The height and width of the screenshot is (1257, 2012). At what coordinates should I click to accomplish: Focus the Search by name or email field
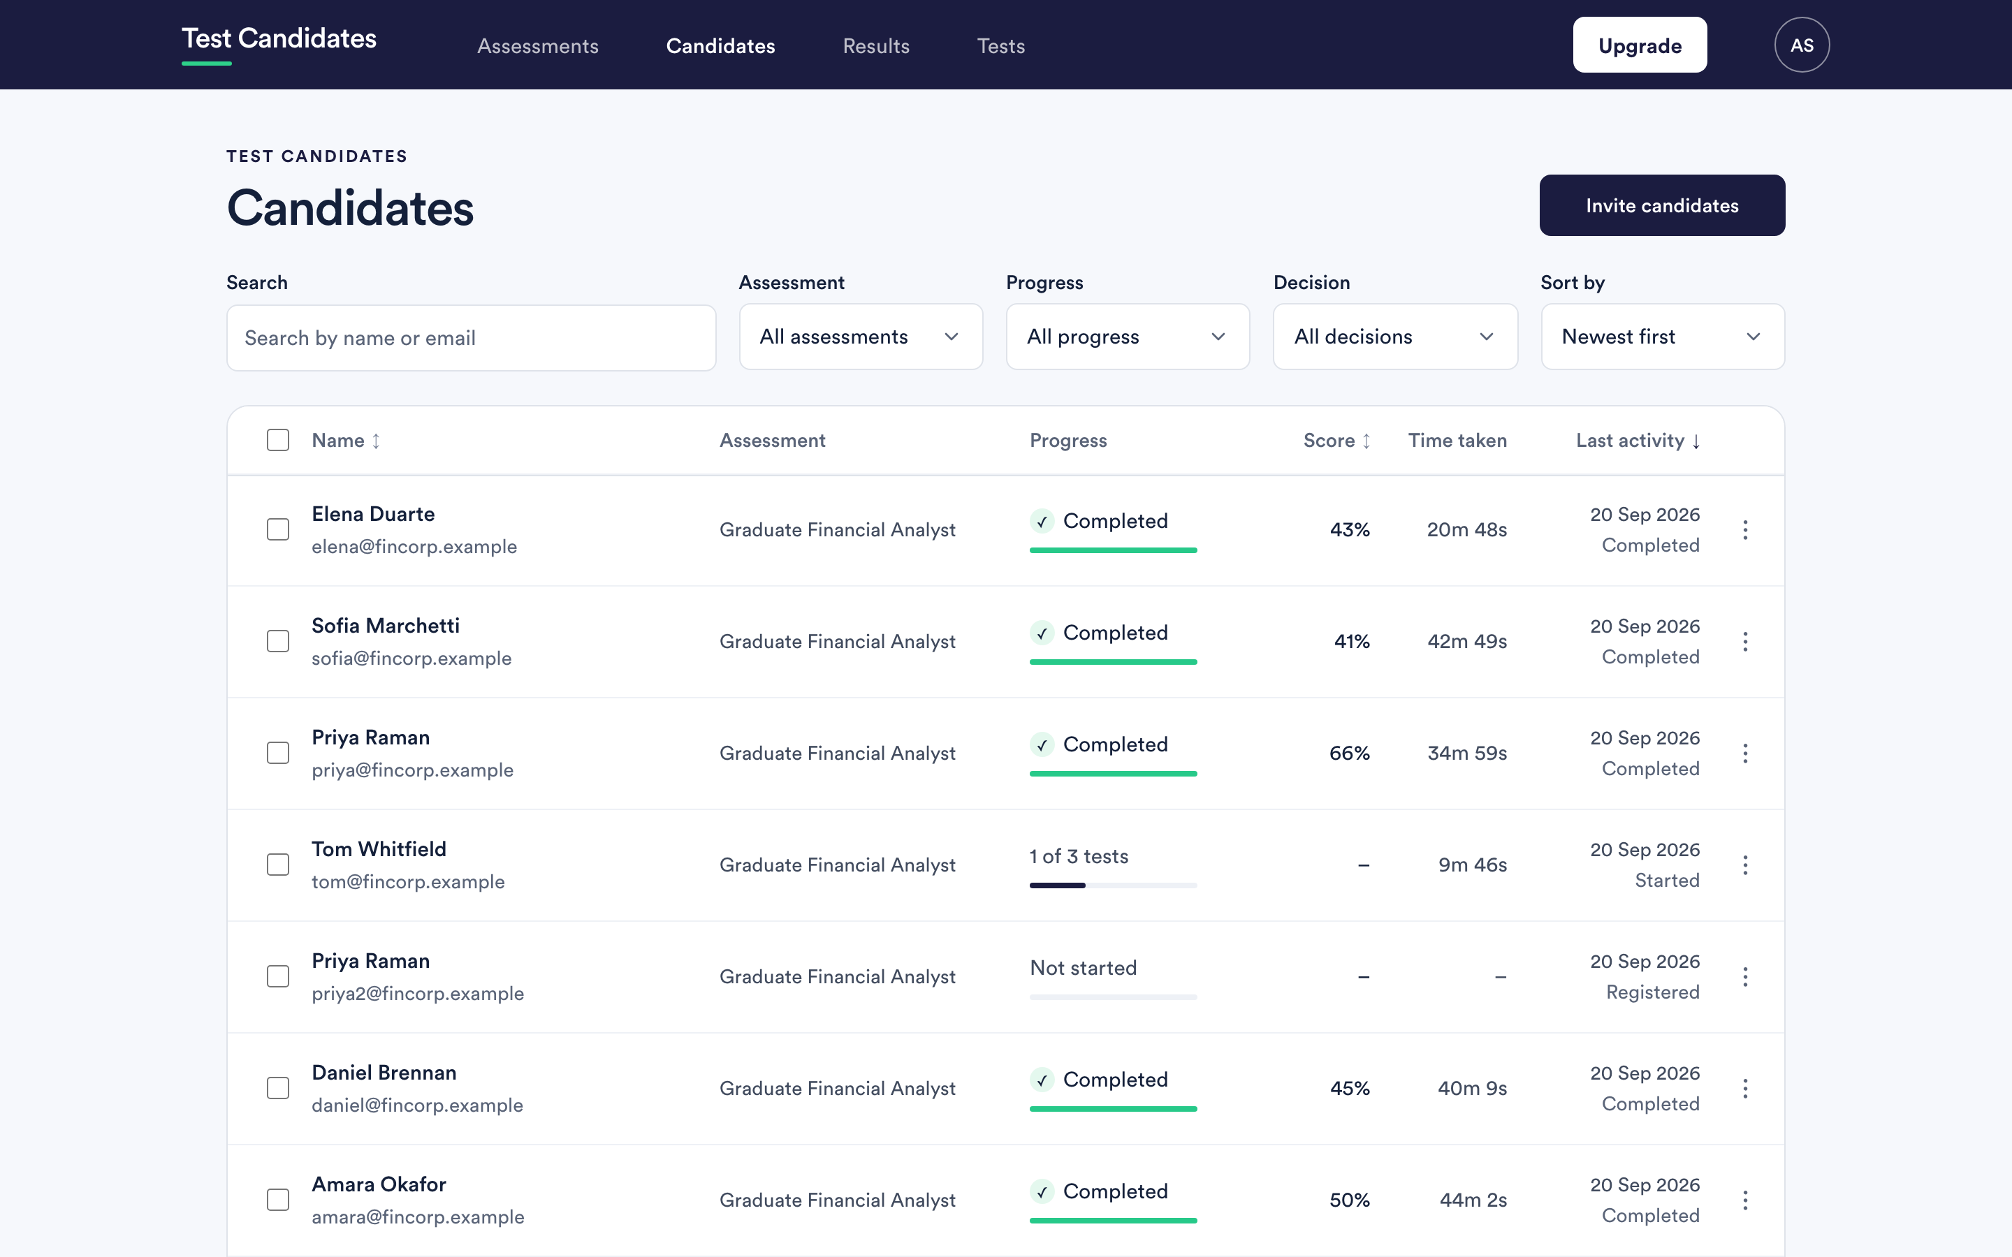tap(471, 337)
